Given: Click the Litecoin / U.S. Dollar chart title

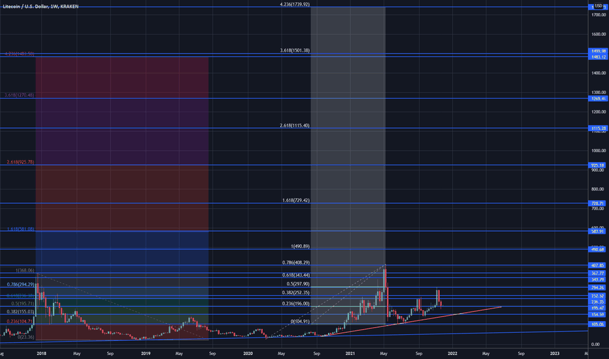Looking at the screenshot, I should click(41, 7).
